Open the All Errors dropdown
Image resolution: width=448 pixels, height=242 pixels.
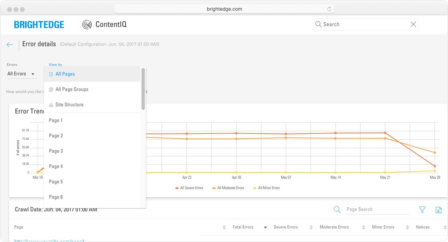point(21,74)
